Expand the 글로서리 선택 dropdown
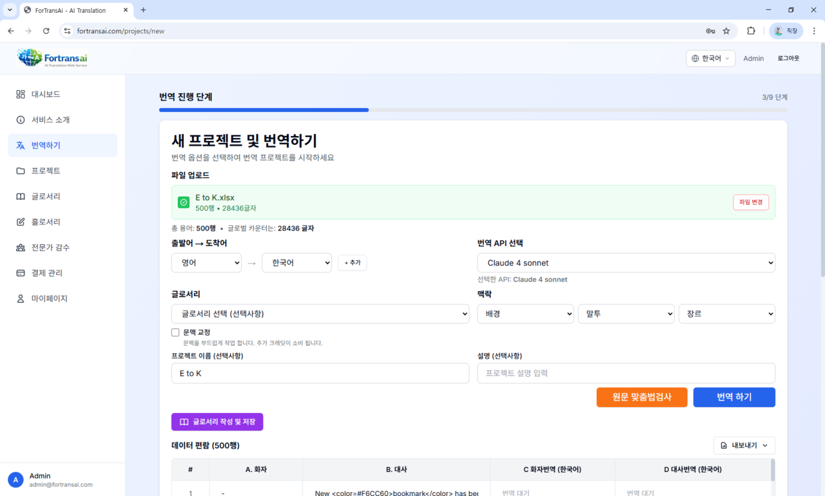Image resolution: width=825 pixels, height=496 pixels. pos(320,314)
